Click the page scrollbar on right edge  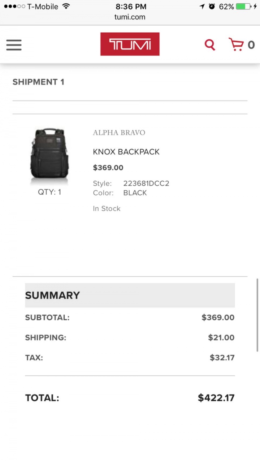click(x=257, y=315)
